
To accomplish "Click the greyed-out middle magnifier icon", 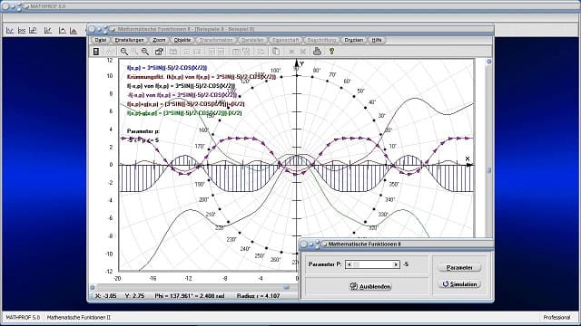I will 134,52.
